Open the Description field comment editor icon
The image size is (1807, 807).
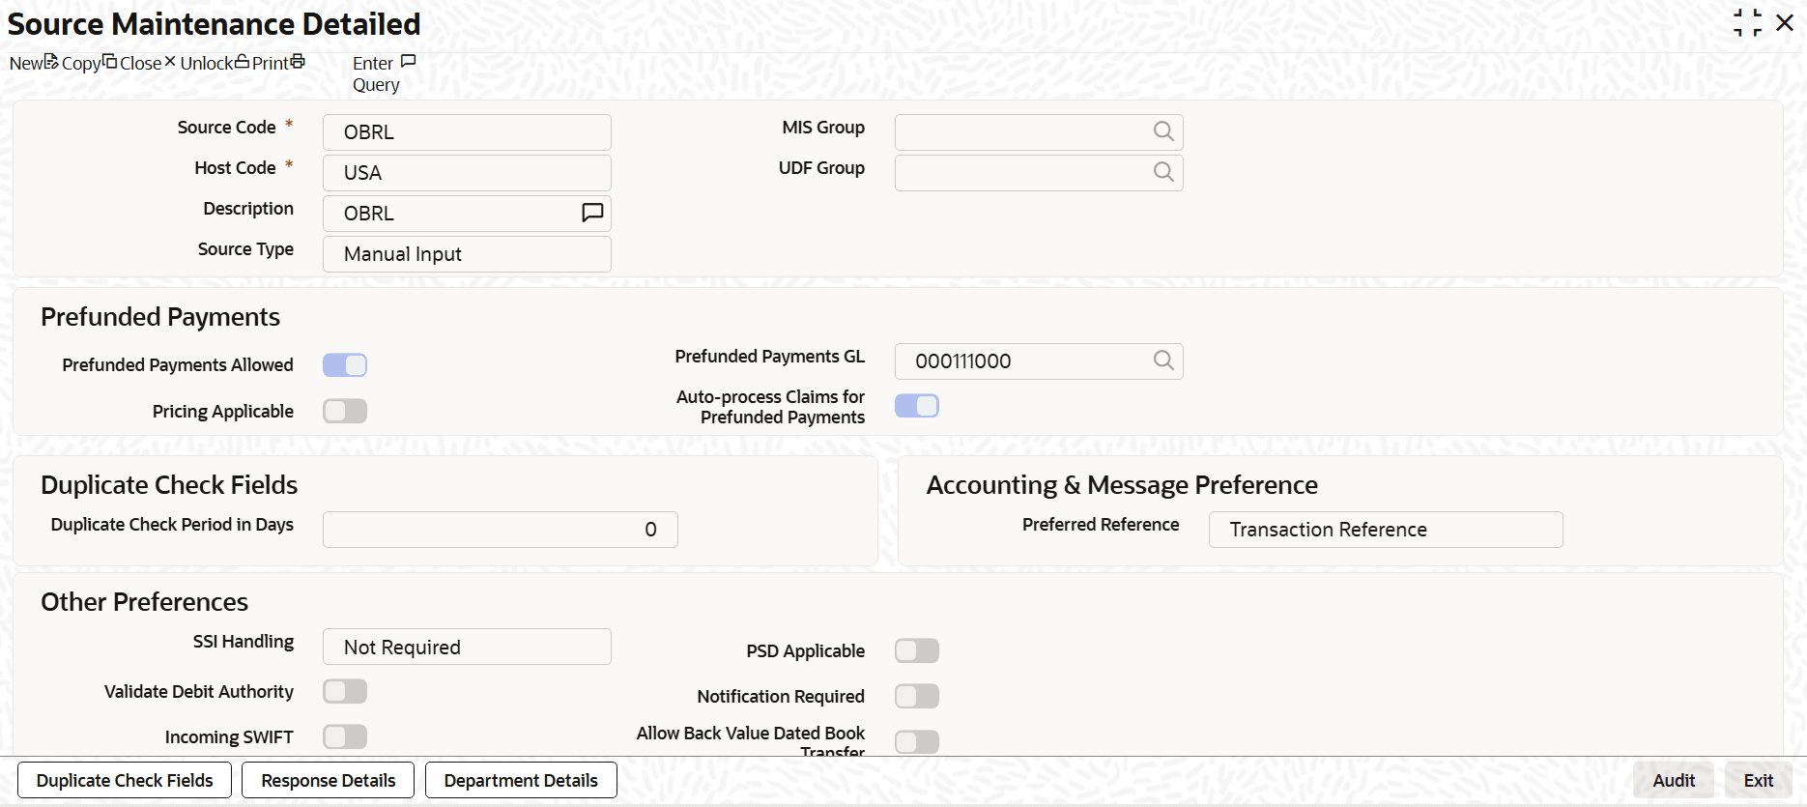tap(592, 213)
